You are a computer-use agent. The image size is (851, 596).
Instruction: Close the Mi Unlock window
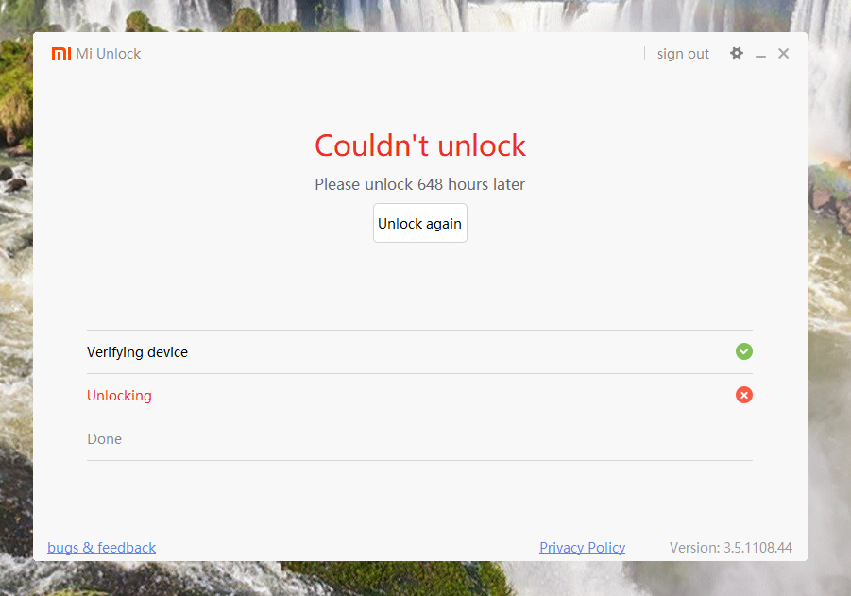pos(783,53)
